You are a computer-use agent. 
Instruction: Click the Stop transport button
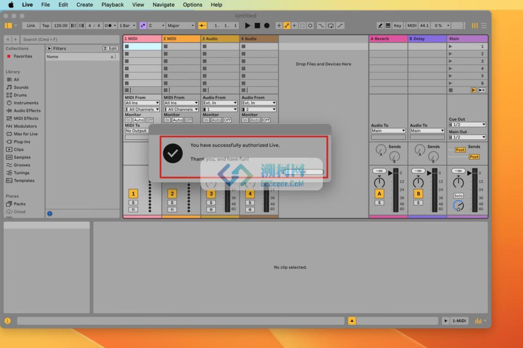(x=257, y=25)
